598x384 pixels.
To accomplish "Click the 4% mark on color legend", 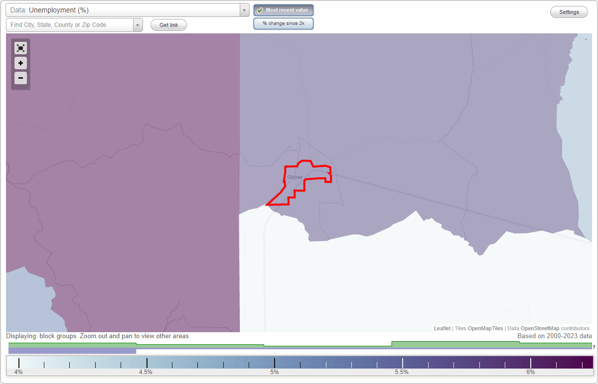I will 18,372.
